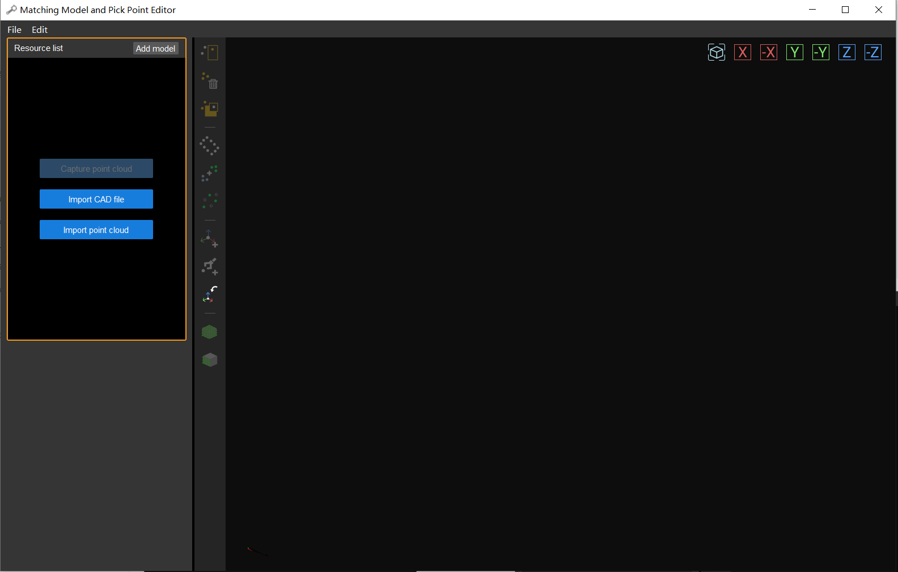Click the add robot arm tool icon

(x=210, y=266)
